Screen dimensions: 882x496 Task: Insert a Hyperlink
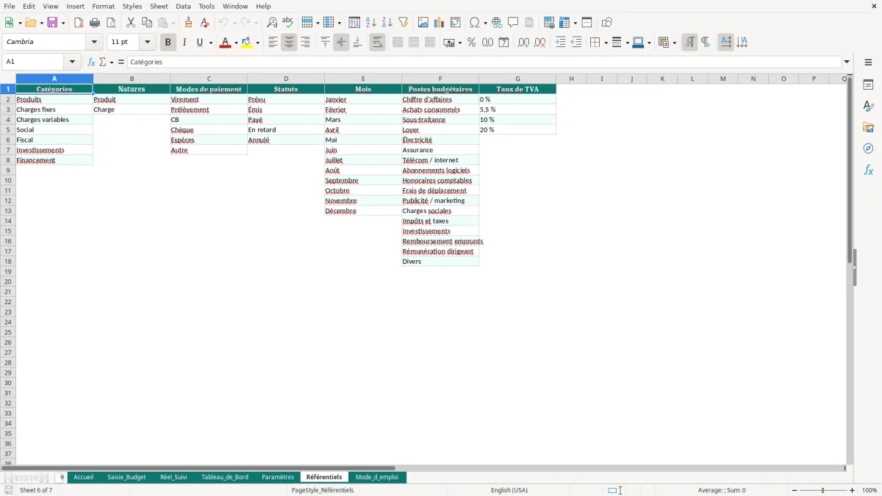497,23
